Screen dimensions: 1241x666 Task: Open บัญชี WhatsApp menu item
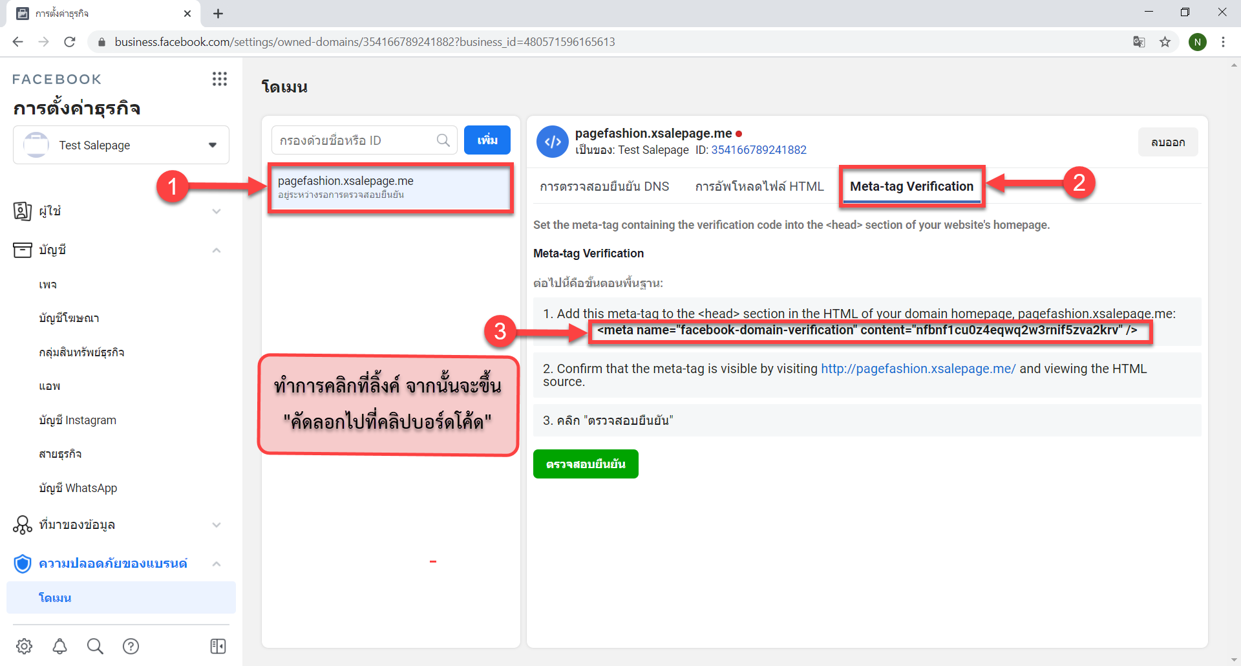[x=78, y=488]
